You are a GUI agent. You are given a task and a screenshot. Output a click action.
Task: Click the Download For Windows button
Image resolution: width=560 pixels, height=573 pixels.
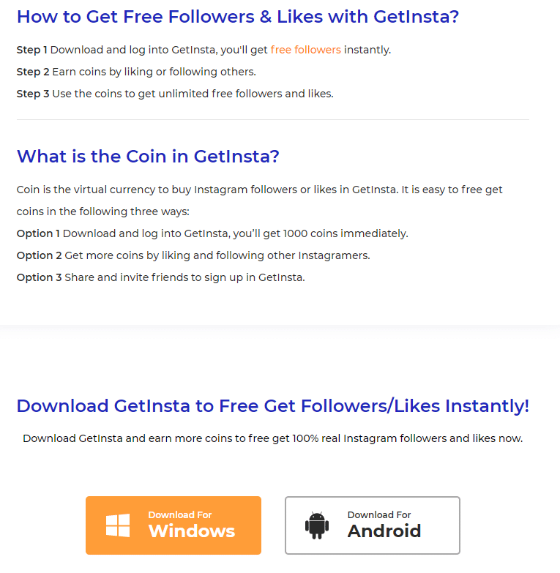[173, 525]
